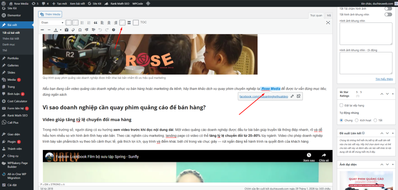Open the Đoạn paragraph format dropdown
The width and height of the screenshot is (398, 190).
(52, 22)
